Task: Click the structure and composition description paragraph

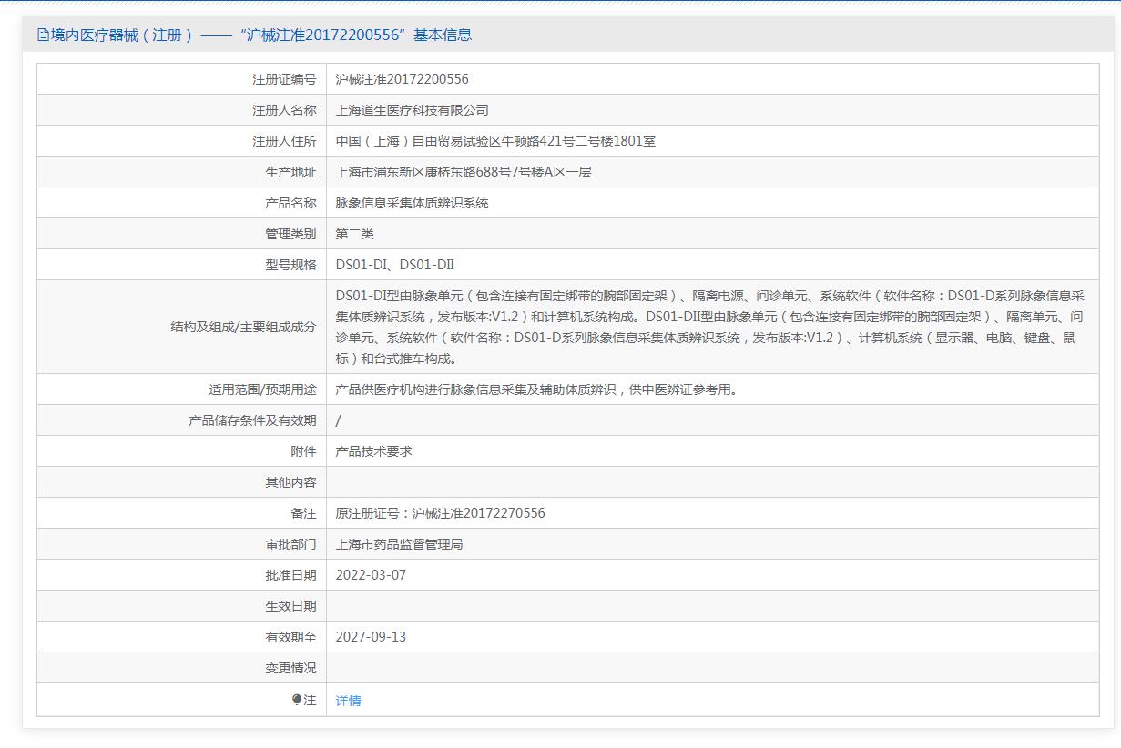Action: coord(710,327)
